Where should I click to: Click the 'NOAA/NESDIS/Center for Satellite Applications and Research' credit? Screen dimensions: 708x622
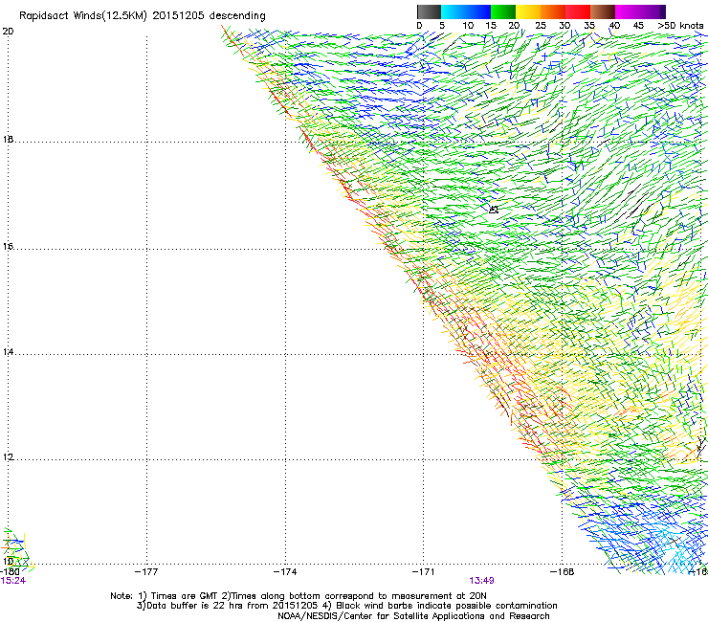[x=413, y=616]
